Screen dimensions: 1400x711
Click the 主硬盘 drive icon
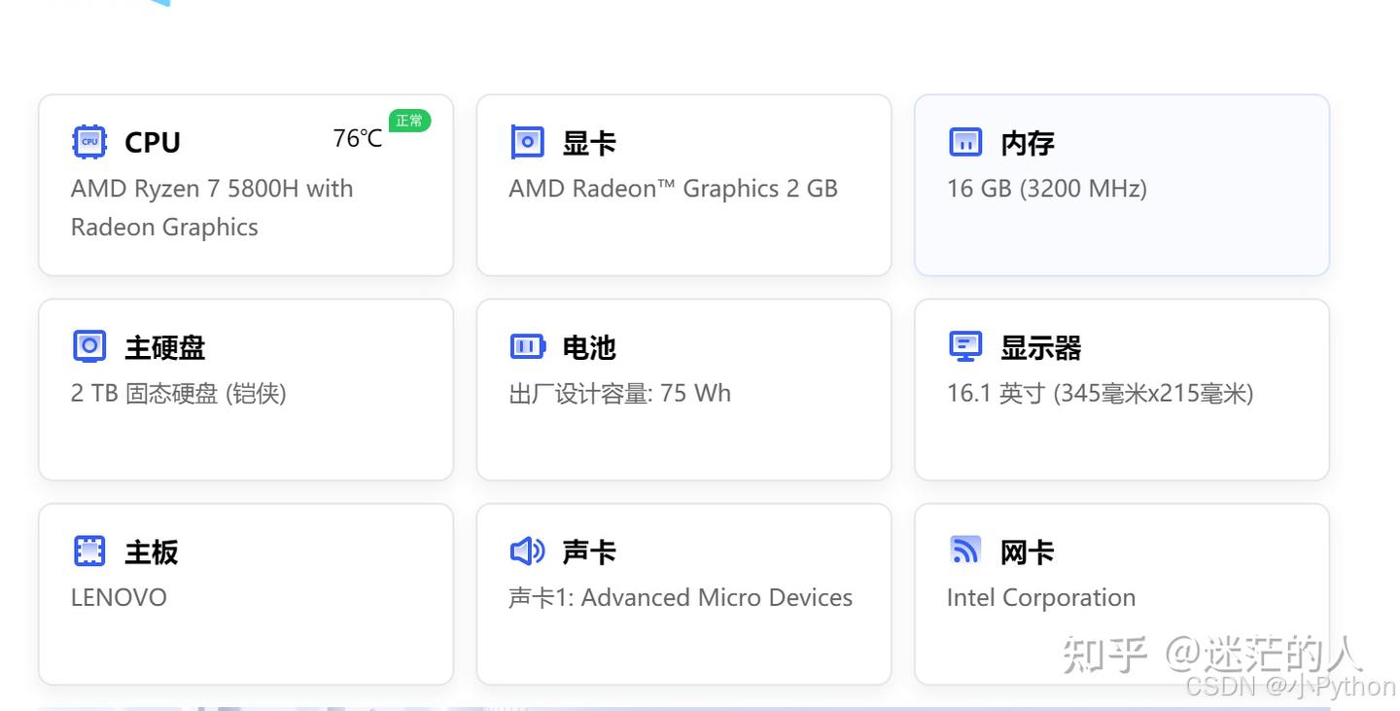(x=88, y=345)
